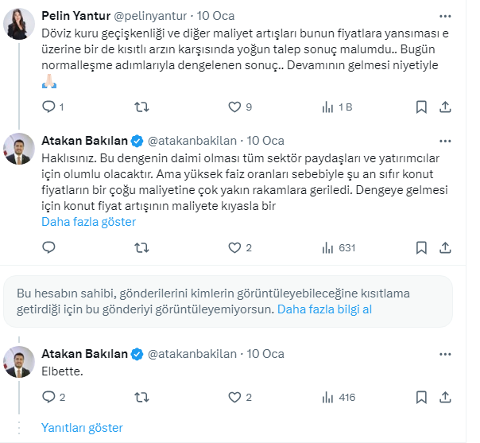Click the "Daha fazla bilgi al" link
The height and width of the screenshot is (443, 480).
(324, 309)
